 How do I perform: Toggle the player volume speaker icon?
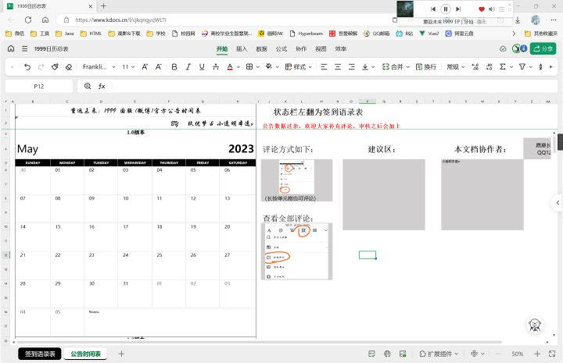point(492,9)
